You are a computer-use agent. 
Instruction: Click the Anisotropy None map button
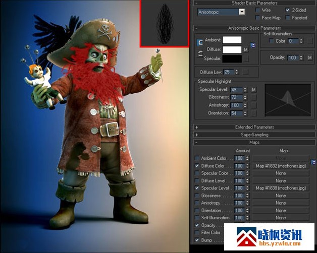coord(281,203)
